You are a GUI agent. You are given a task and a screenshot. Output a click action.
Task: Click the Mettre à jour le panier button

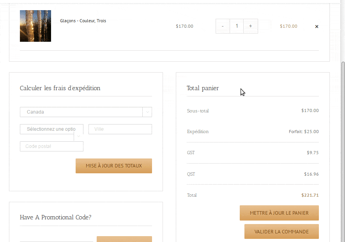[x=279, y=213]
